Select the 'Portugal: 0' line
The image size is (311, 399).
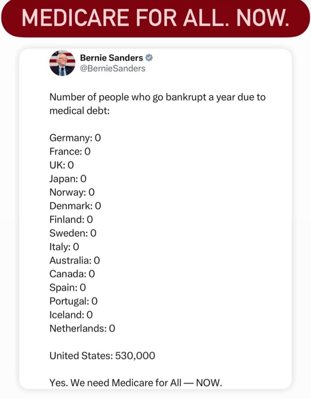pyautogui.click(x=73, y=301)
